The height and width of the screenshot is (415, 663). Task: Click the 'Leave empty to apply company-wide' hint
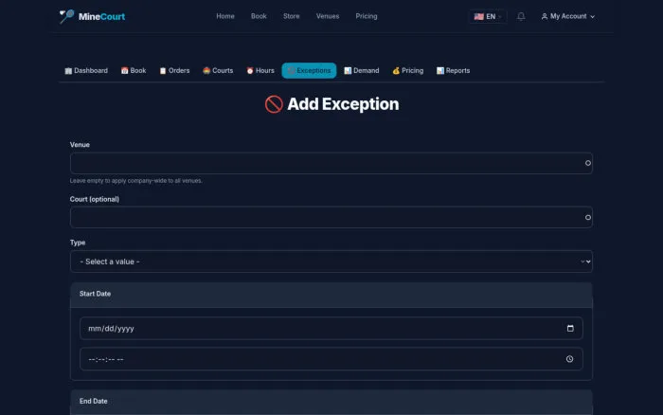pos(136,181)
